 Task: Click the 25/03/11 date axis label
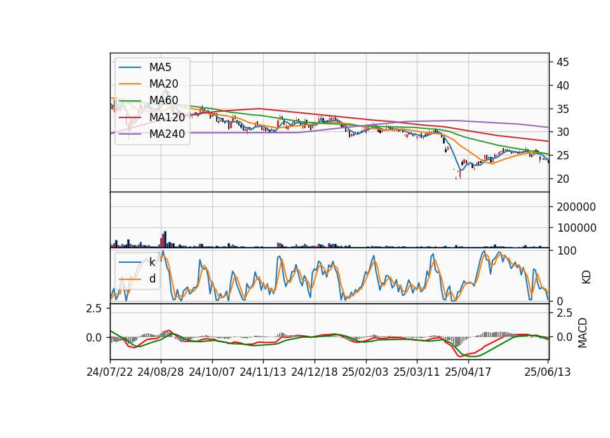click(x=417, y=372)
